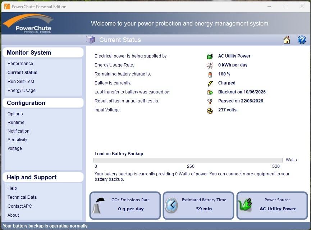
Task: Select Current Status in Monitor System
Action: click(22, 72)
